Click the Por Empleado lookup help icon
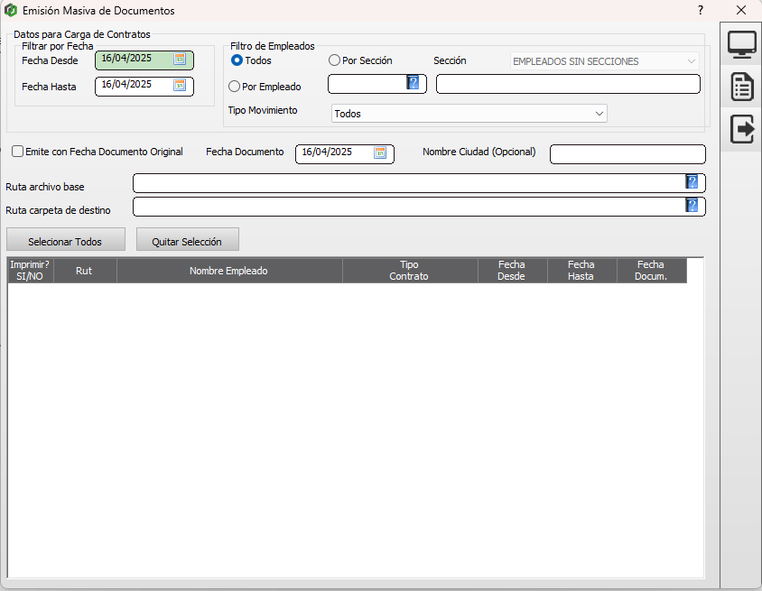 point(413,83)
